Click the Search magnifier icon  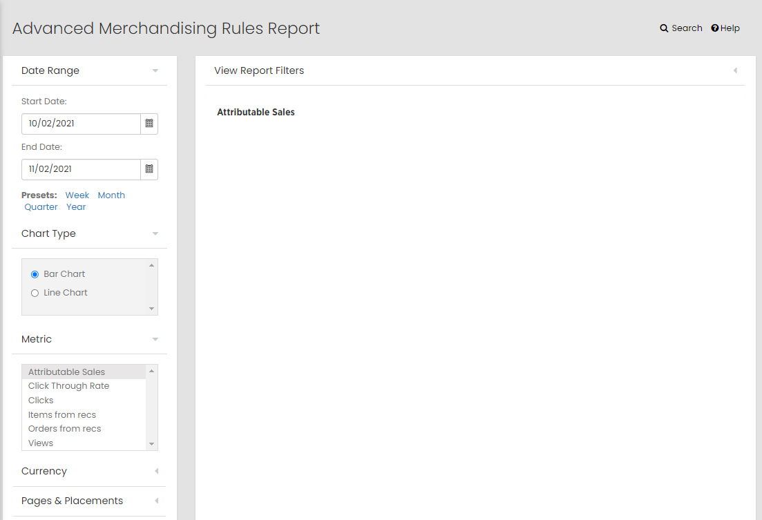(x=664, y=28)
